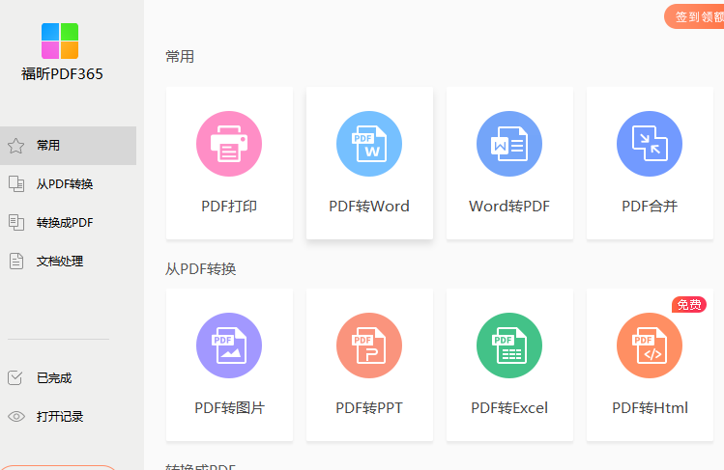Click the checkmark icon beside 已完成
Viewport: 724px width, 470px height.
coord(15,378)
